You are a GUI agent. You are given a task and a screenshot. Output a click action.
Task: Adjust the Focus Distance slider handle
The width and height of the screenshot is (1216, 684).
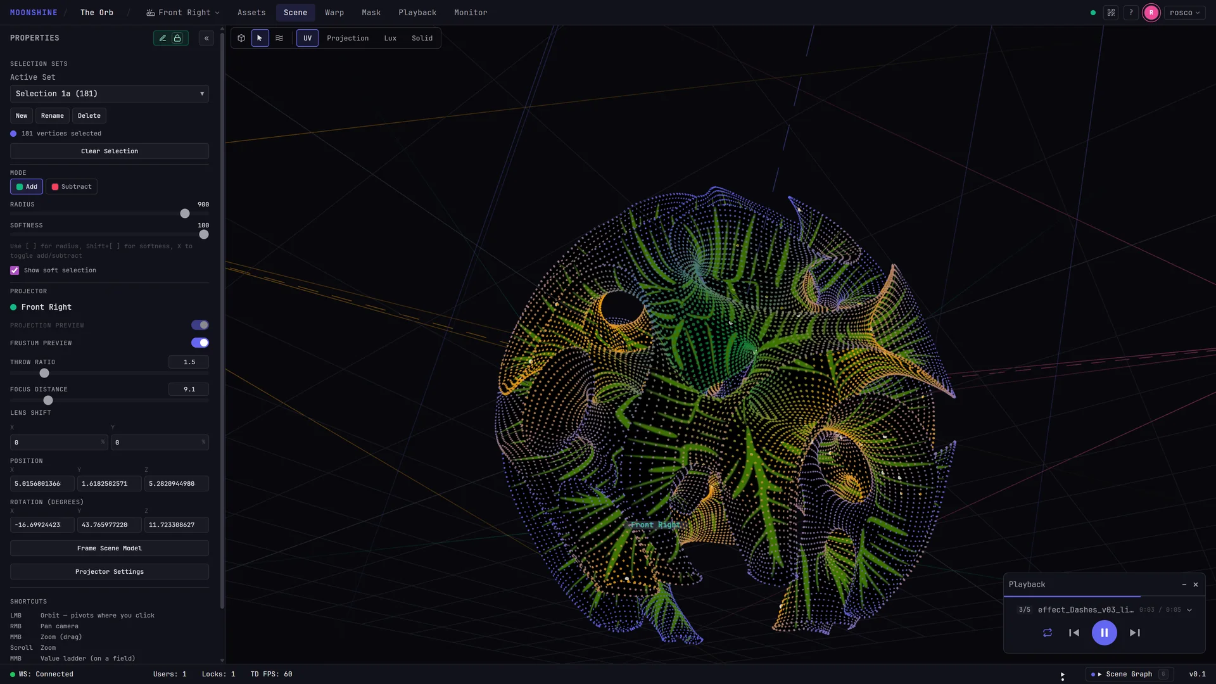tap(48, 401)
